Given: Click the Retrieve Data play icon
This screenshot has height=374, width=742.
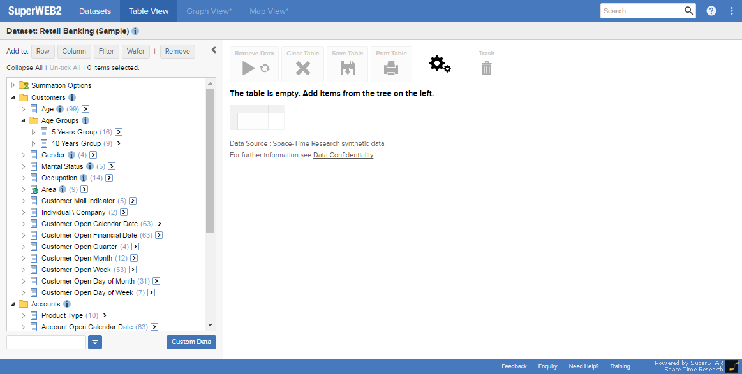Looking at the screenshot, I should click(249, 68).
